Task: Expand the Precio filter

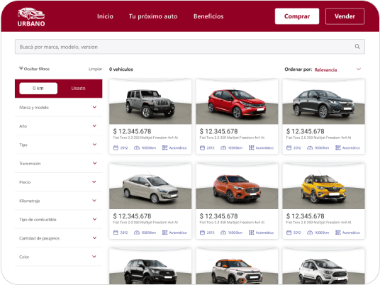Action: click(x=58, y=182)
